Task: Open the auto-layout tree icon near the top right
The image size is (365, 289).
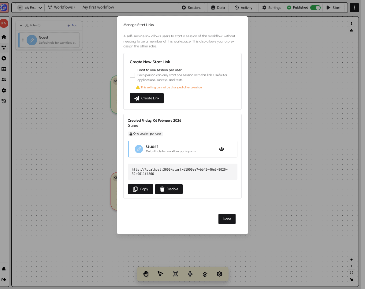Action: pyautogui.click(x=351, y=30)
